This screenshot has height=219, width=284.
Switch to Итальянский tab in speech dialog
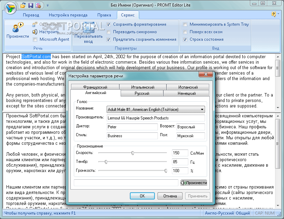[x=143, y=87]
